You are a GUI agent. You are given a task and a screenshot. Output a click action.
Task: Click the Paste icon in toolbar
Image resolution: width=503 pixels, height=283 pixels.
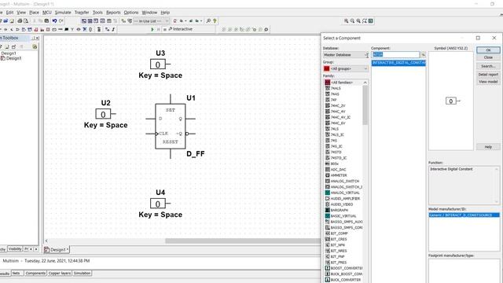pos(46,21)
